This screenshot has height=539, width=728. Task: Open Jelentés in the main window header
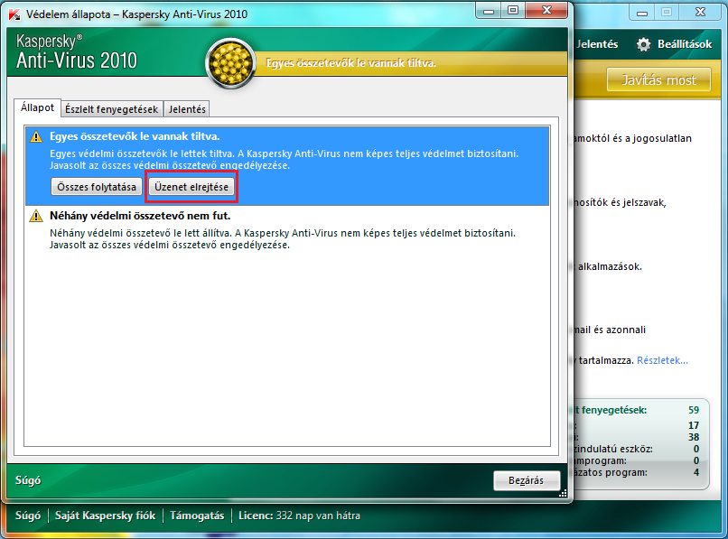(x=597, y=44)
